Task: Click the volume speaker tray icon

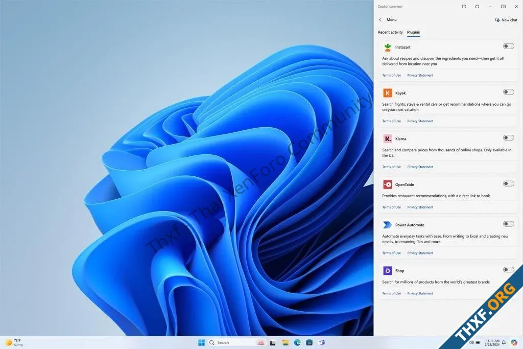Action: click(471, 343)
